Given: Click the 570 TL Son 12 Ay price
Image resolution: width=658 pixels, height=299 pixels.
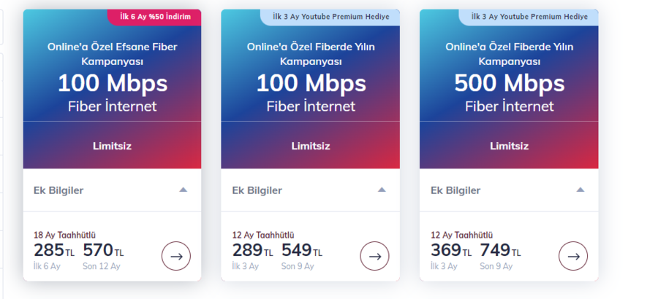Looking at the screenshot, I should [x=103, y=256].
